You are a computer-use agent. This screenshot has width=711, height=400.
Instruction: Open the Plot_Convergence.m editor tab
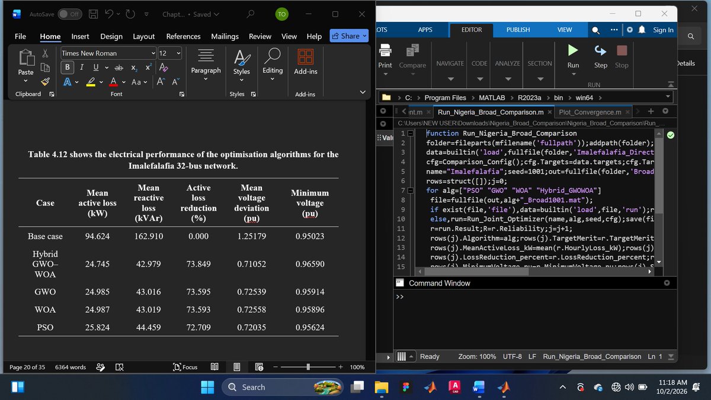click(x=590, y=112)
